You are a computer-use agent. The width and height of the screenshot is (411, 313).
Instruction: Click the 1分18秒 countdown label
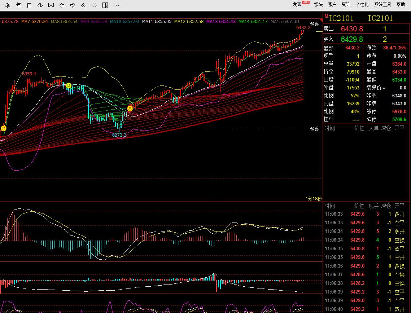point(314,199)
